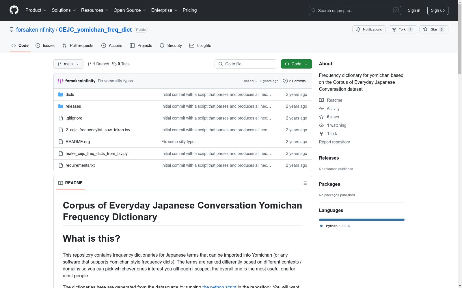Click the bell icon in Notifications
The height and width of the screenshot is (288, 462).
[358, 29]
